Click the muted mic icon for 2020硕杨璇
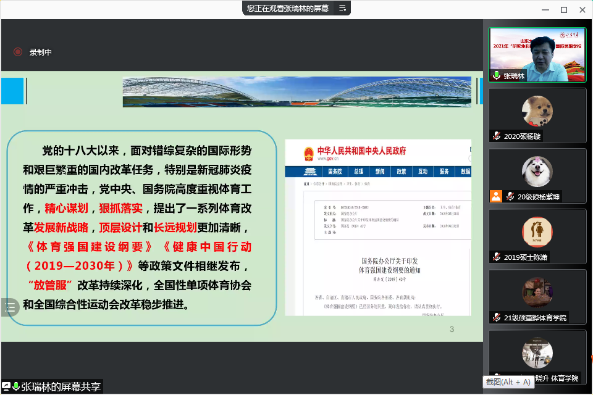The width and height of the screenshot is (593, 395). tap(496, 136)
